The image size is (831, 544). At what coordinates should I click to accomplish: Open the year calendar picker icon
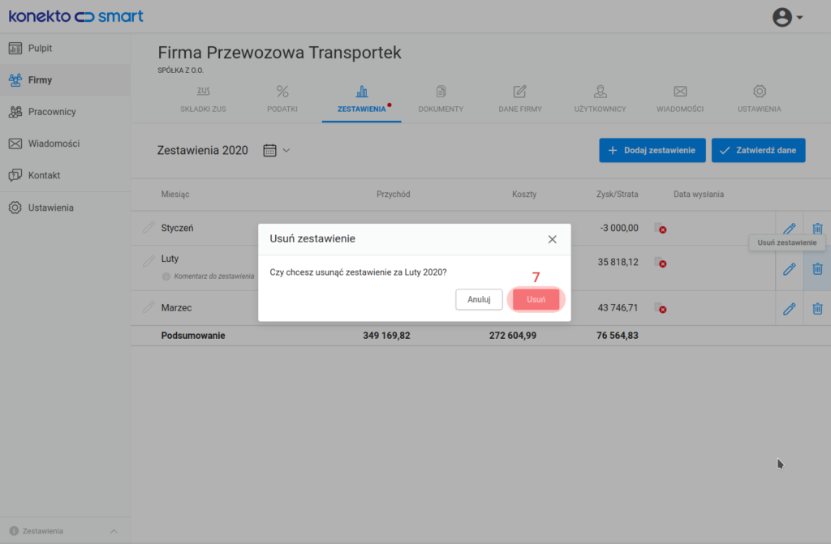269,151
